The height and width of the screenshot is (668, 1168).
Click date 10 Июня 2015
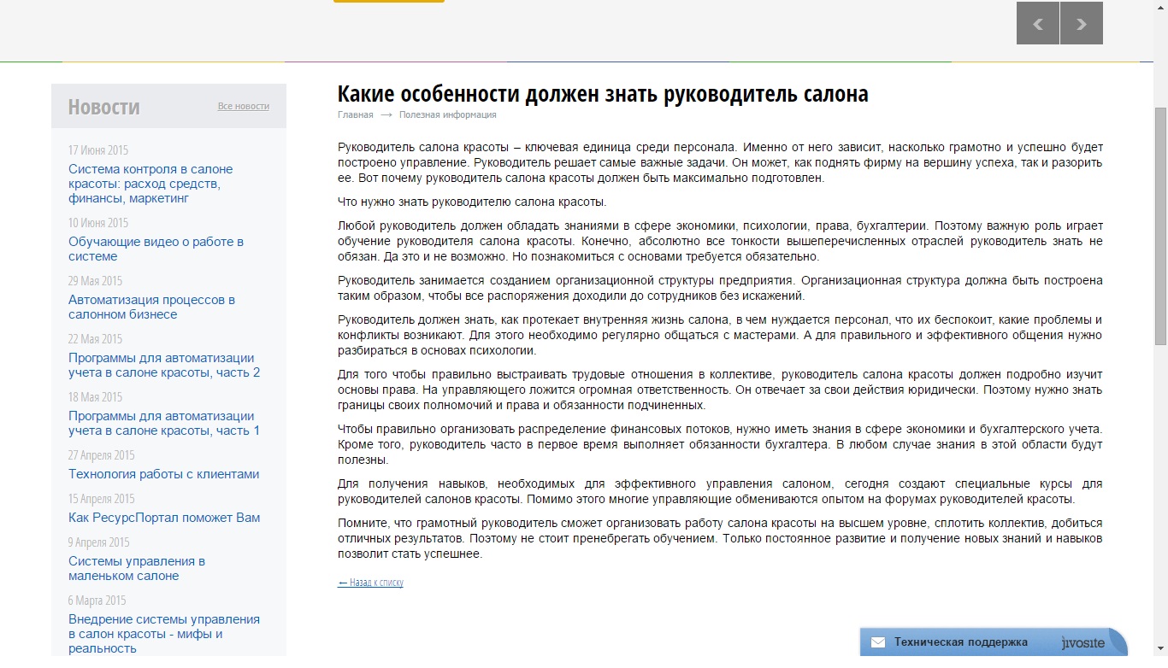click(x=98, y=223)
